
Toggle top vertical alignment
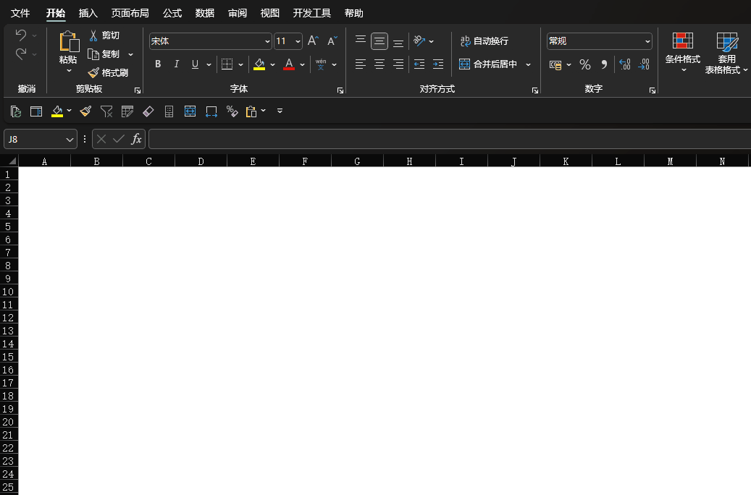click(361, 41)
